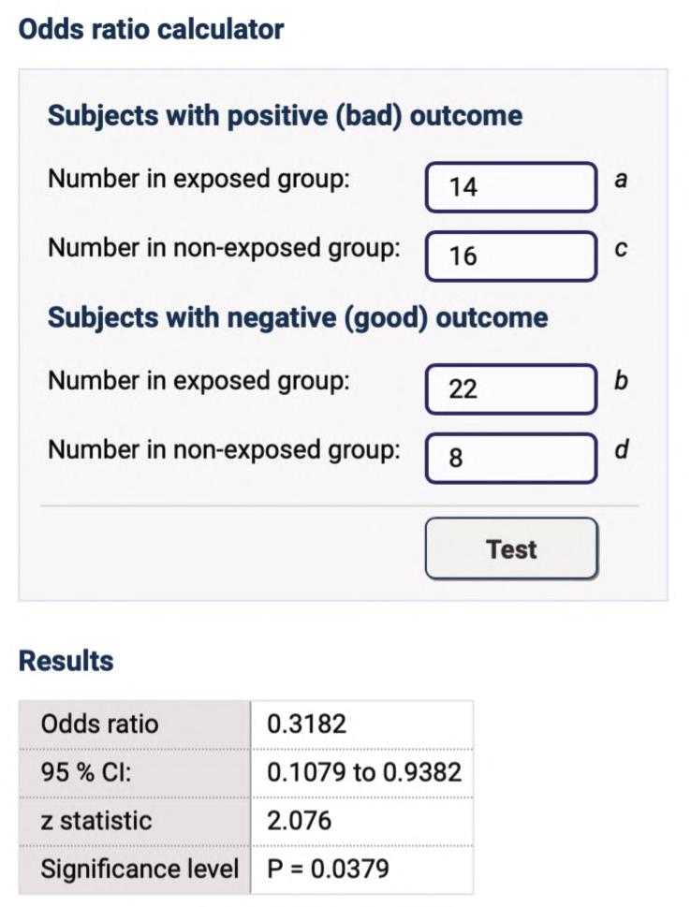Click the Test button
691x907 pixels.
510,549
